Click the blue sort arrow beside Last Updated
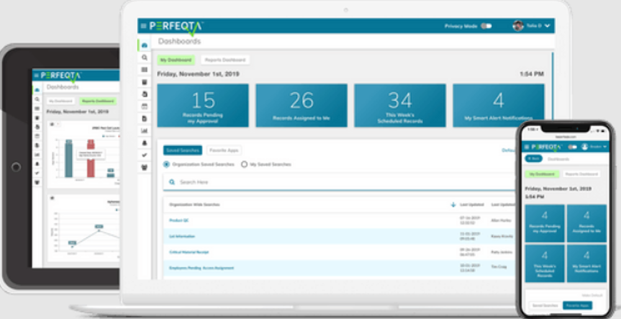 [453, 205]
